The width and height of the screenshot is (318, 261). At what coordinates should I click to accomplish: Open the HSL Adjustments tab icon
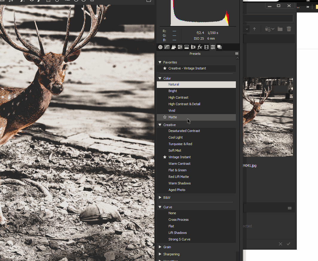180,47
